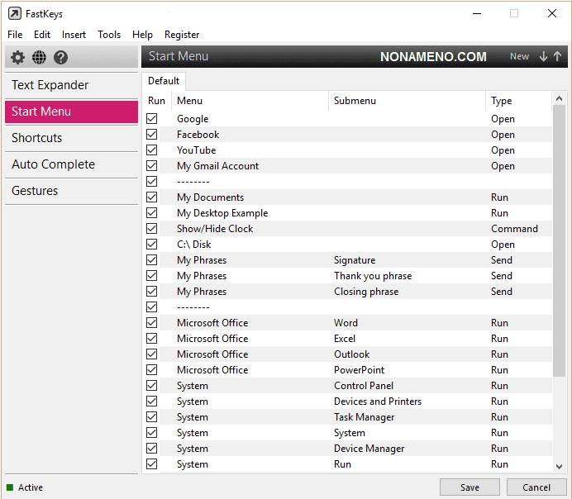Click New to add a menu item
This screenshot has width=572, height=499.
click(x=519, y=56)
